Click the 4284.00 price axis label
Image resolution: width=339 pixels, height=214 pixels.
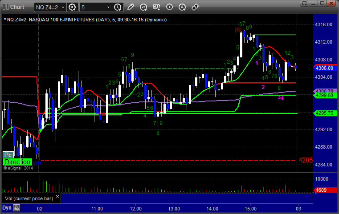tap(324, 165)
